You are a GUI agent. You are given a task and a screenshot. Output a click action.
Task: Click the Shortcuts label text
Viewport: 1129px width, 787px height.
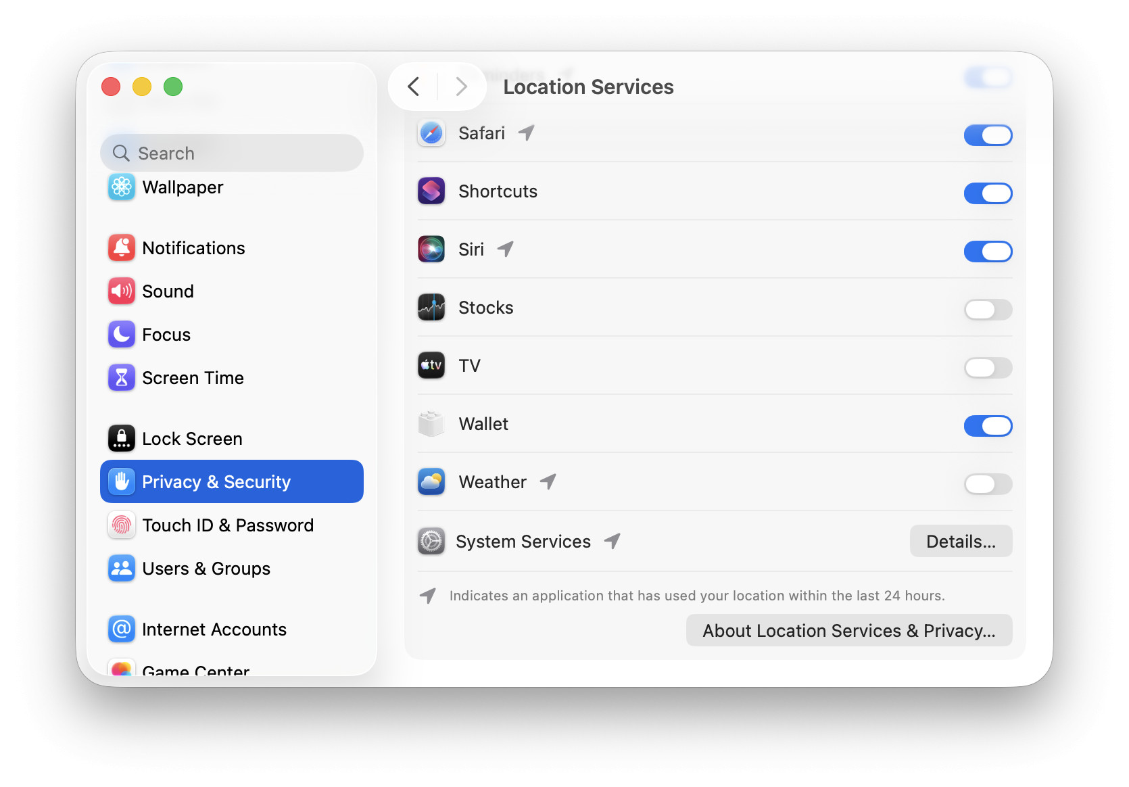498,191
